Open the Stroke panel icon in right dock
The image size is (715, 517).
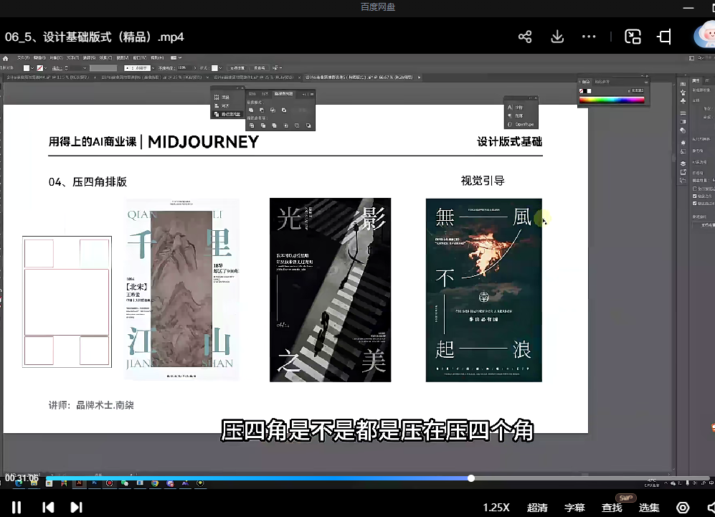[683, 113]
